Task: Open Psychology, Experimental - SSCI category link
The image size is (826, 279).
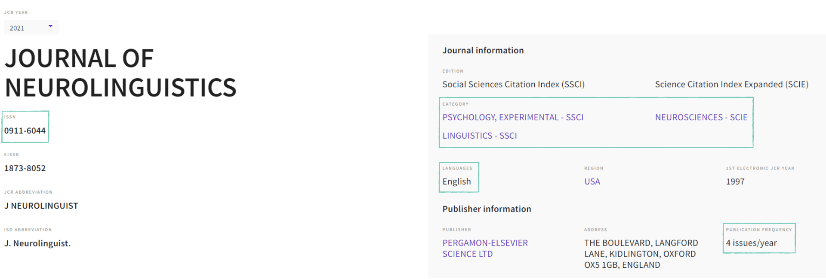Action: tap(512, 118)
